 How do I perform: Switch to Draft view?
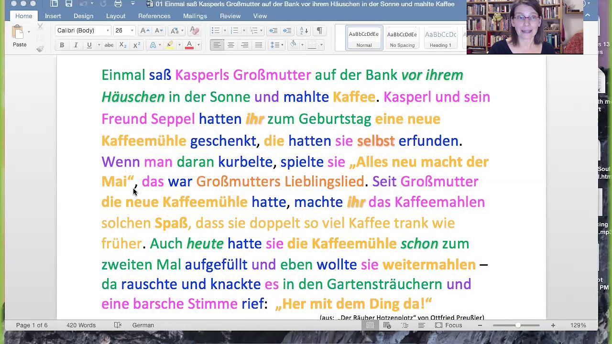click(421, 325)
